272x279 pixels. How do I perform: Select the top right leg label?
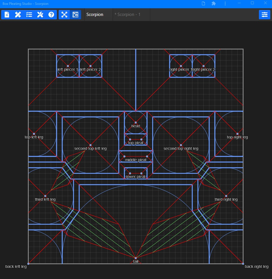pyautogui.click(x=237, y=137)
